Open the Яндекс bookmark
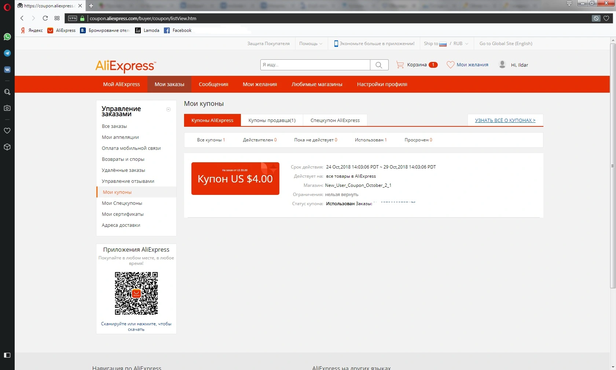The image size is (616, 370). (32, 30)
